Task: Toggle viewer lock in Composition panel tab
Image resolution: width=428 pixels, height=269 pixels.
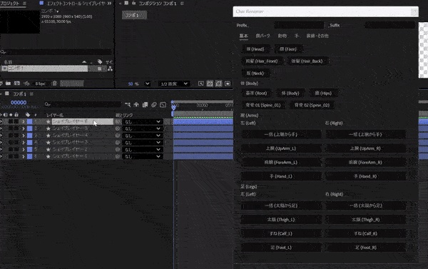Action: [x=134, y=4]
